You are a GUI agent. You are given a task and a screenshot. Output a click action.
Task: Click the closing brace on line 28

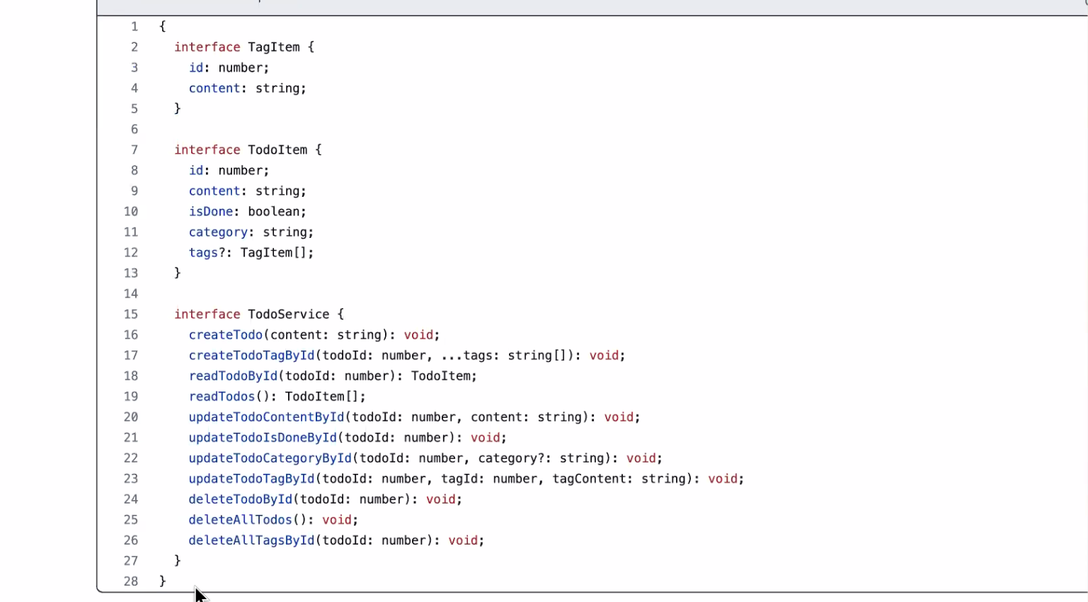click(x=163, y=581)
